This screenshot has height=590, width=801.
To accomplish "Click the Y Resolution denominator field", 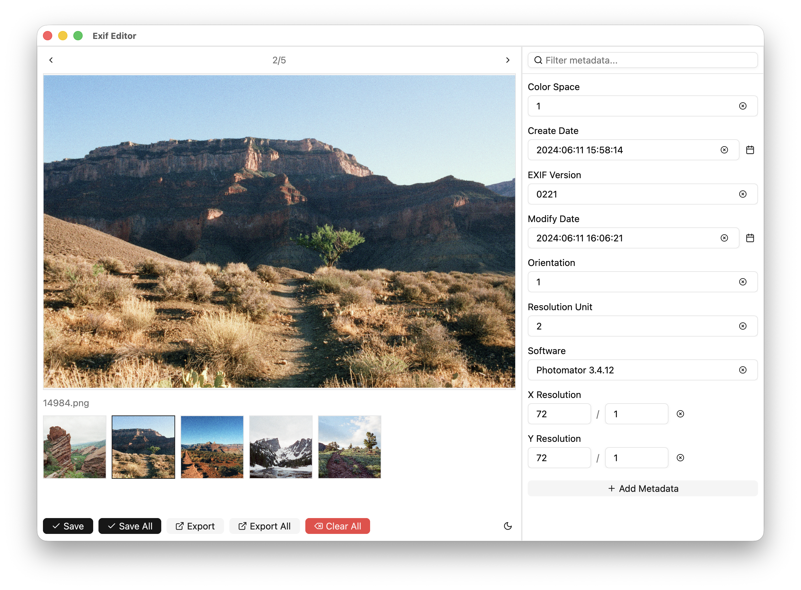I will pos(636,458).
